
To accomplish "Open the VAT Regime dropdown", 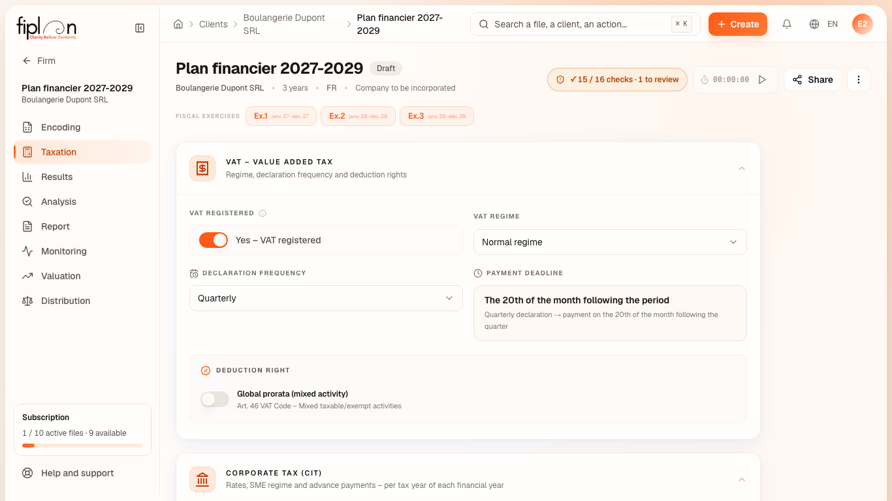I will pyautogui.click(x=610, y=242).
